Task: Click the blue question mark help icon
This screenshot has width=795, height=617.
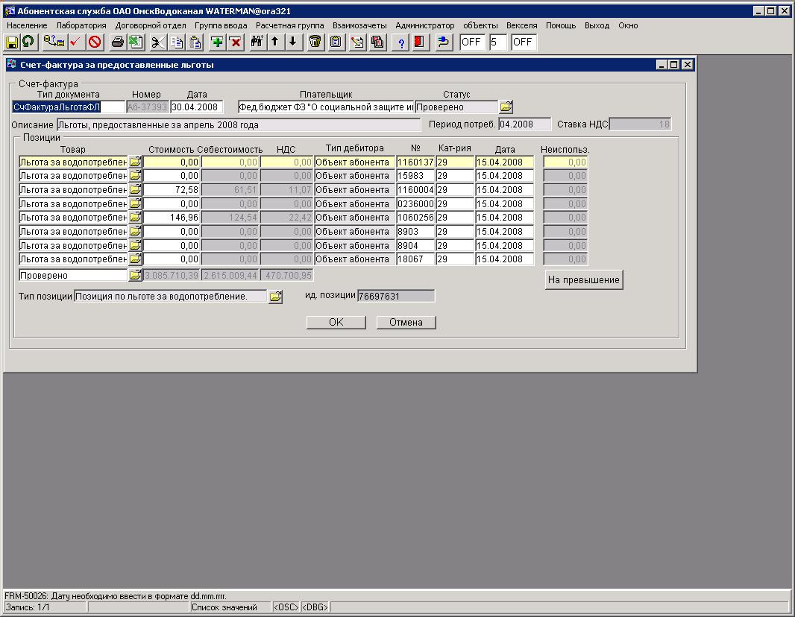Action: (x=400, y=42)
